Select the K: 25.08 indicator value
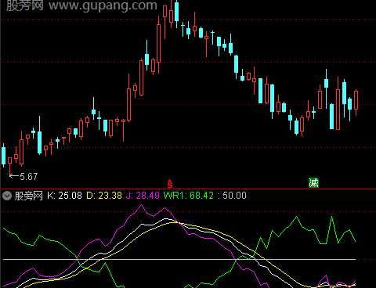Screen dimensions: 376x288 [64, 196]
